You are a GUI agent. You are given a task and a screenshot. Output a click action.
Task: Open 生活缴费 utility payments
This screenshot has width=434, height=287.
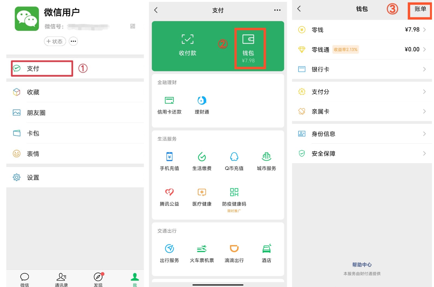click(x=202, y=162)
